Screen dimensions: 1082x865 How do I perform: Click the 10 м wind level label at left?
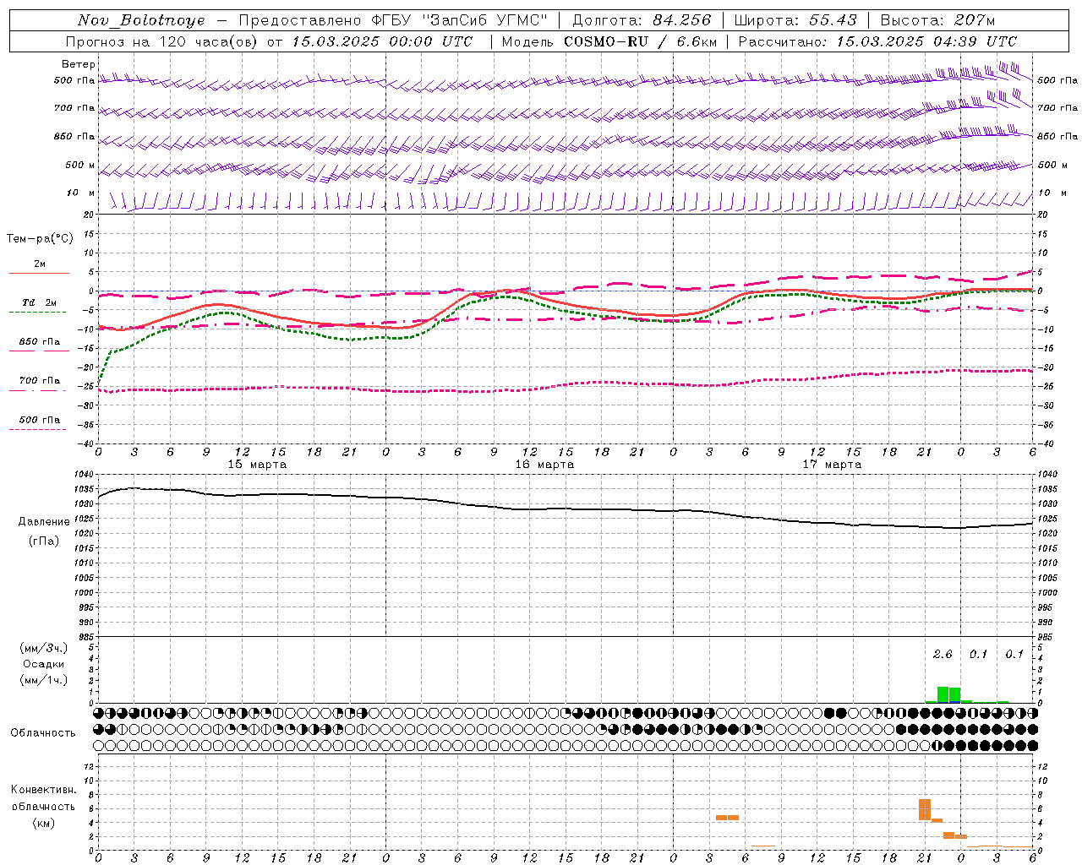(81, 193)
